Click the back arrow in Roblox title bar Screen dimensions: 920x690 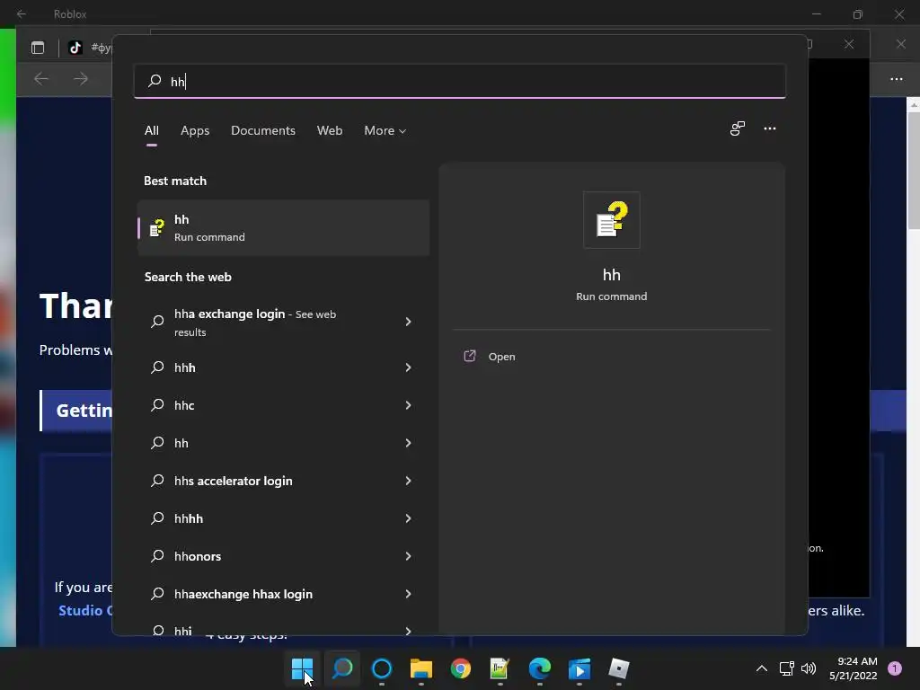tap(22, 13)
